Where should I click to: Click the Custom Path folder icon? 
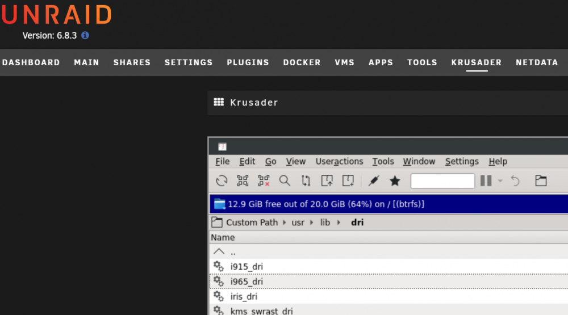[x=216, y=222]
